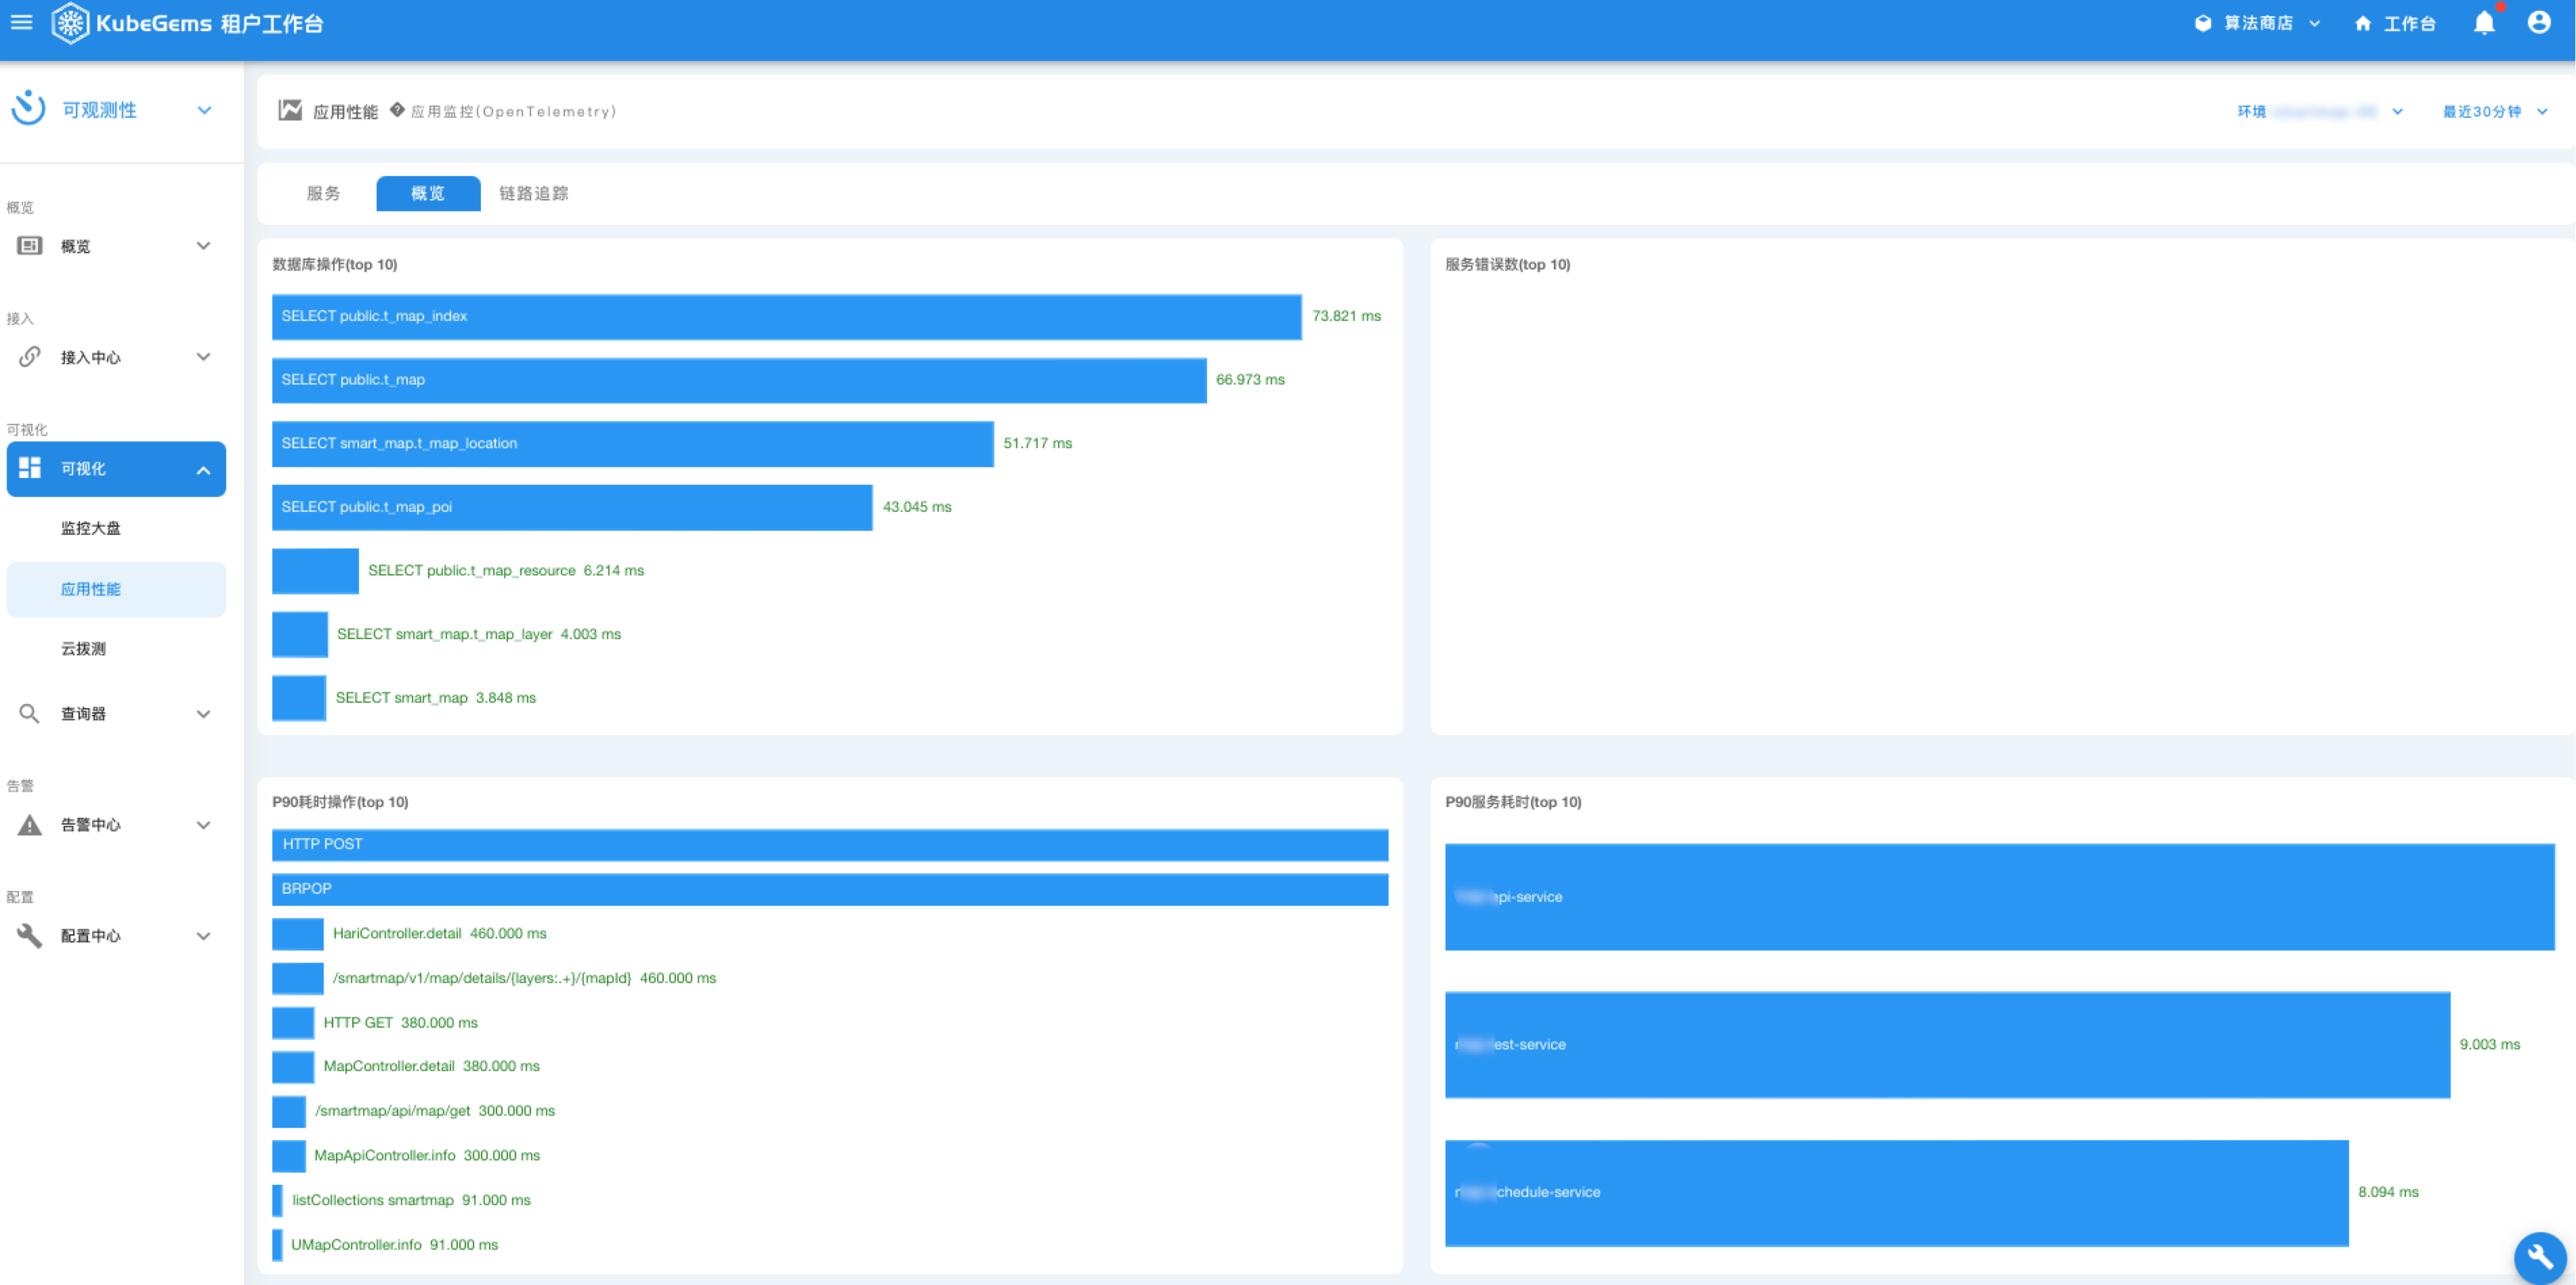2576x1285 pixels.
Task: Open the notifications bell
Action: (2484, 23)
